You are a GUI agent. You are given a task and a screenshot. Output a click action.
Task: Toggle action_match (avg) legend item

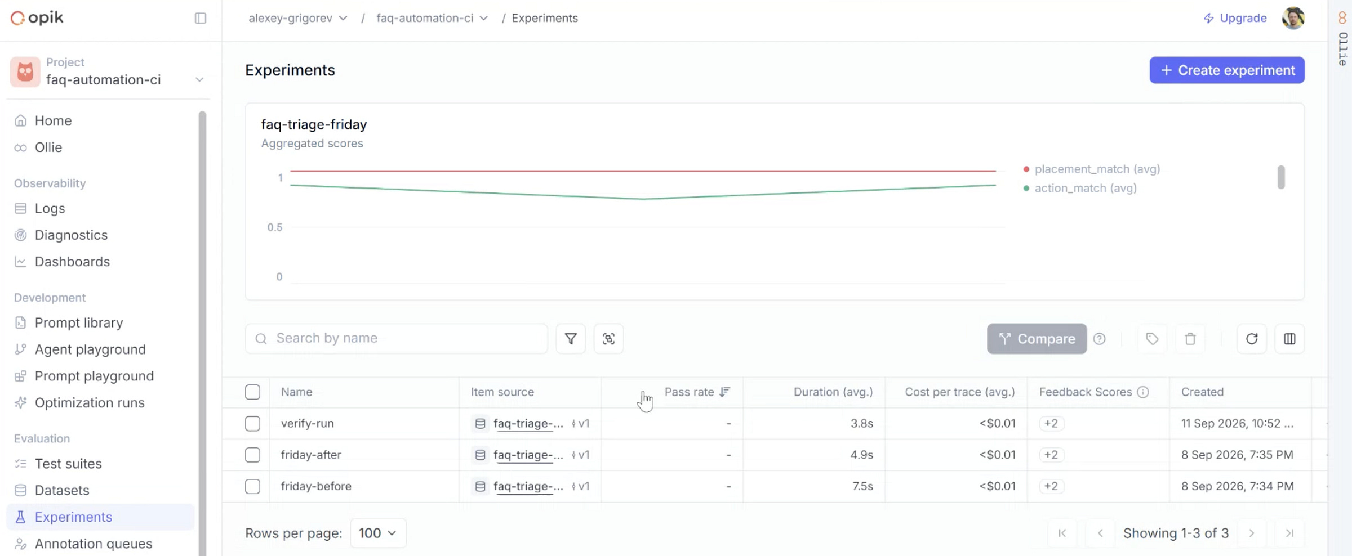pos(1080,188)
